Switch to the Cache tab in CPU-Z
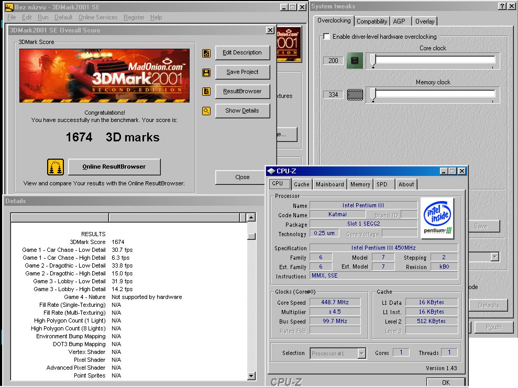Image resolution: width=518 pixels, height=388 pixels. (302, 184)
